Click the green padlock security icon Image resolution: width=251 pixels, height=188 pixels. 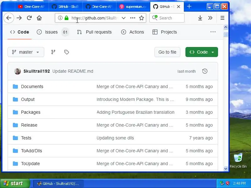(x=67, y=18)
